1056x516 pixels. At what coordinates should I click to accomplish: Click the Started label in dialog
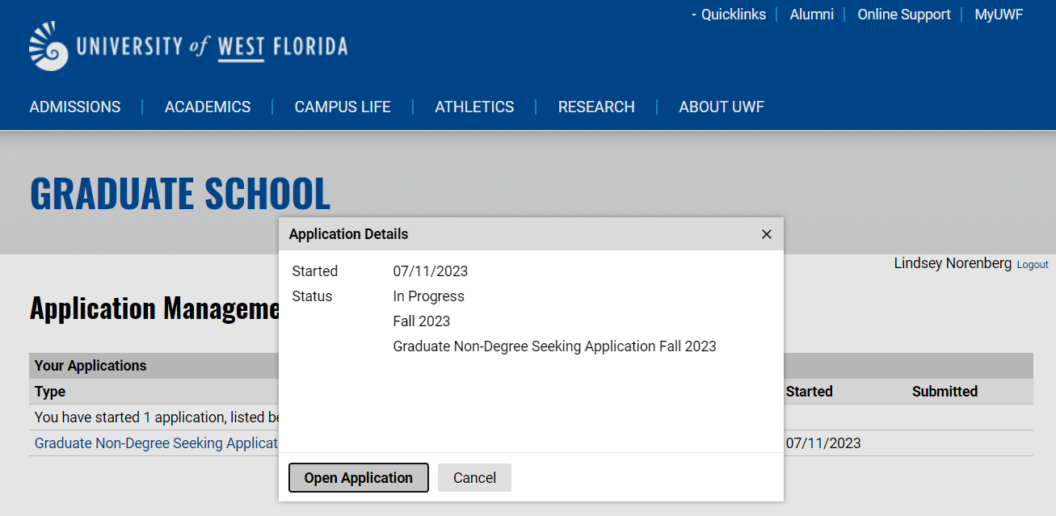pos(315,271)
